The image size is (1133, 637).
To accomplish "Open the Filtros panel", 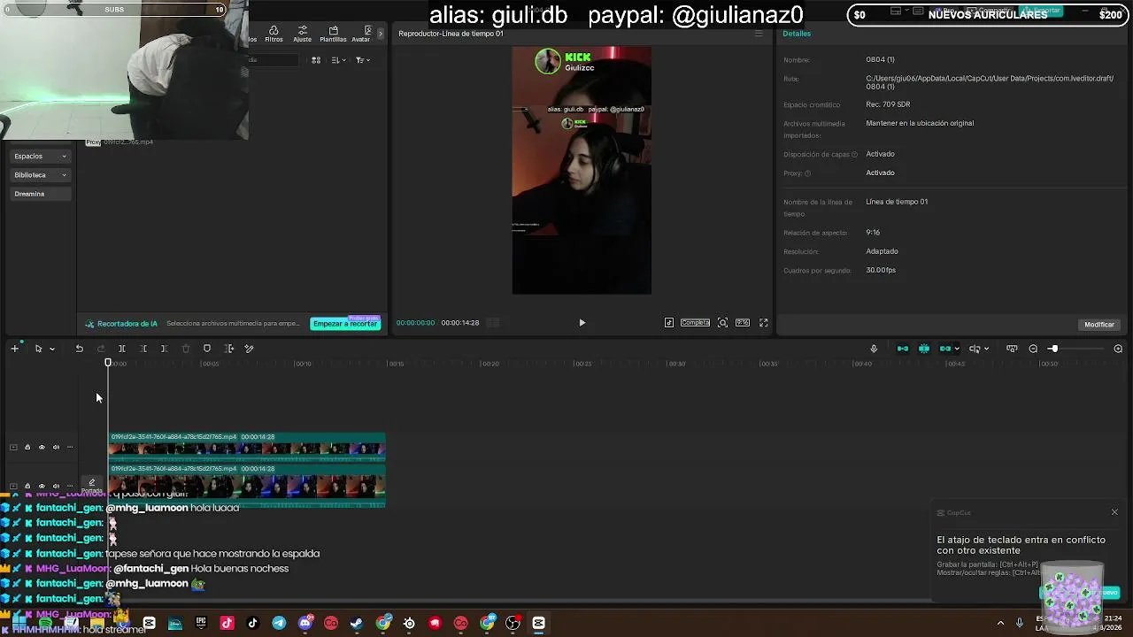I will pos(274,34).
